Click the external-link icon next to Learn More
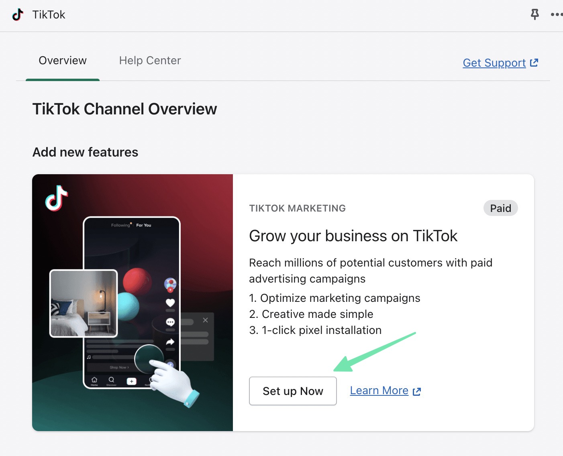This screenshot has height=456, width=563. tap(417, 391)
